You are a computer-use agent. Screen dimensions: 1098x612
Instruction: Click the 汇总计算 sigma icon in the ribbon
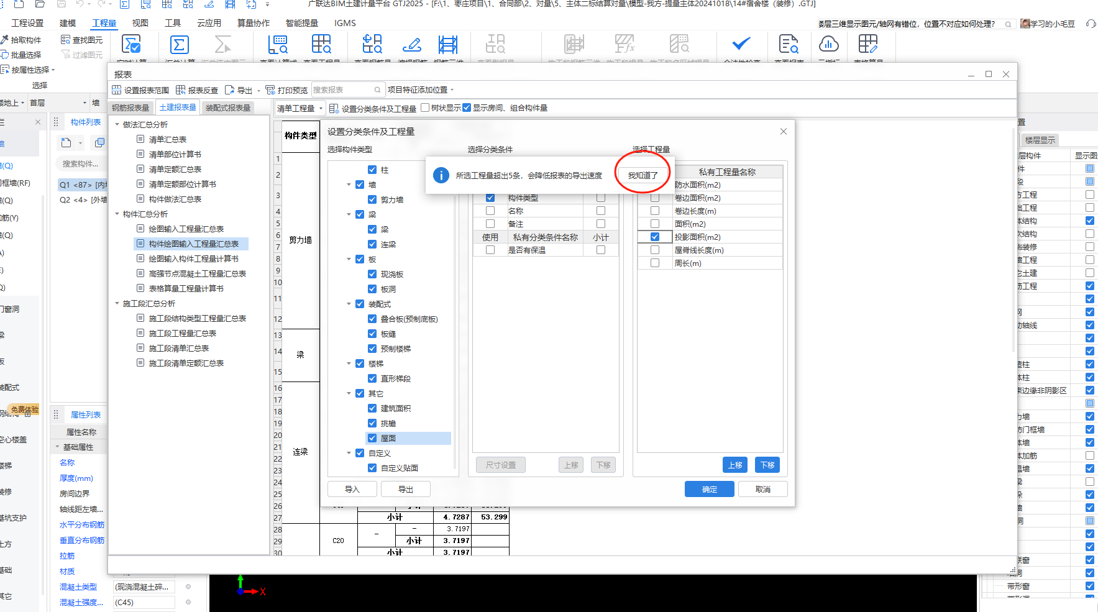click(179, 45)
